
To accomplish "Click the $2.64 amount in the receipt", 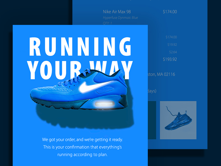I will tap(173, 52).
